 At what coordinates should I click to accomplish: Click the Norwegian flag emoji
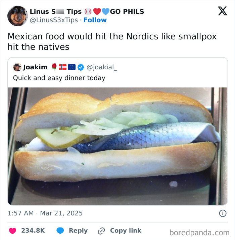62,67
